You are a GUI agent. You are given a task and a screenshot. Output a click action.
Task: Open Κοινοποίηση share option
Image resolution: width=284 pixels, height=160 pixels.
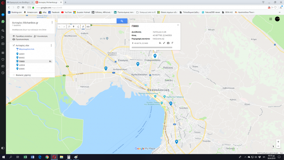click(40, 36)
